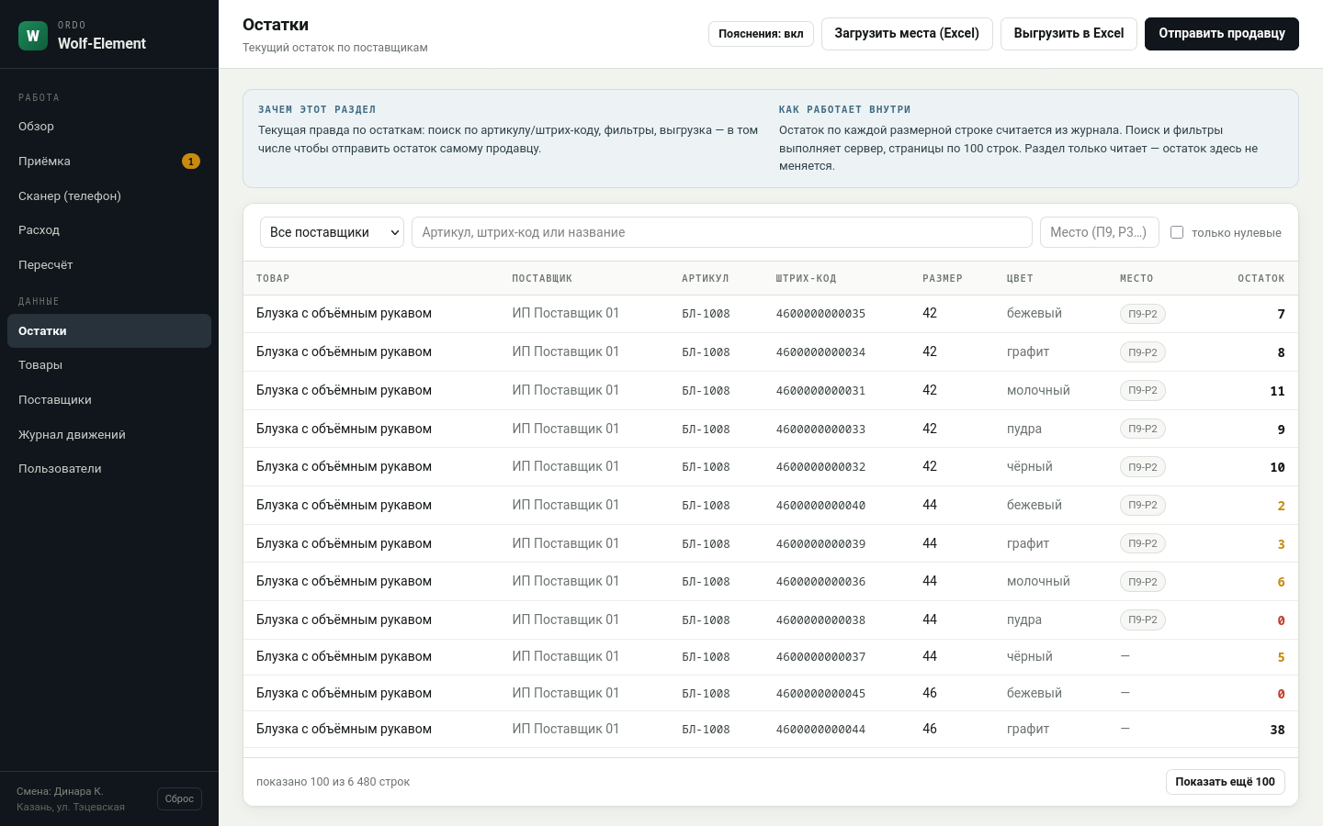Click barcode 4600000000035
The width and height of the screenshot is (1323, 826).
pos(820,314)
